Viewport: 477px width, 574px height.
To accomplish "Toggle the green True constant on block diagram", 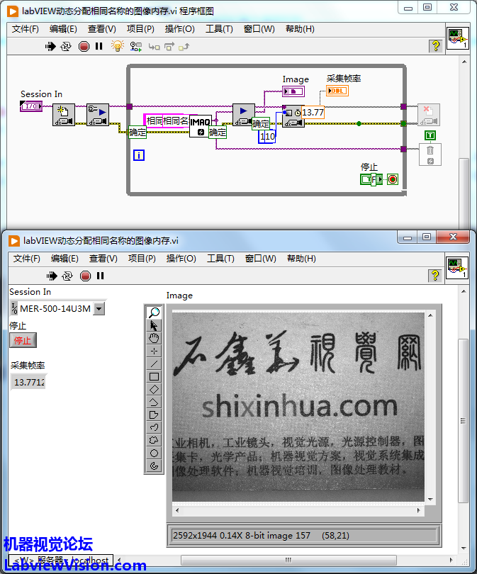I will pyautogui.click(x=430, y=135).
